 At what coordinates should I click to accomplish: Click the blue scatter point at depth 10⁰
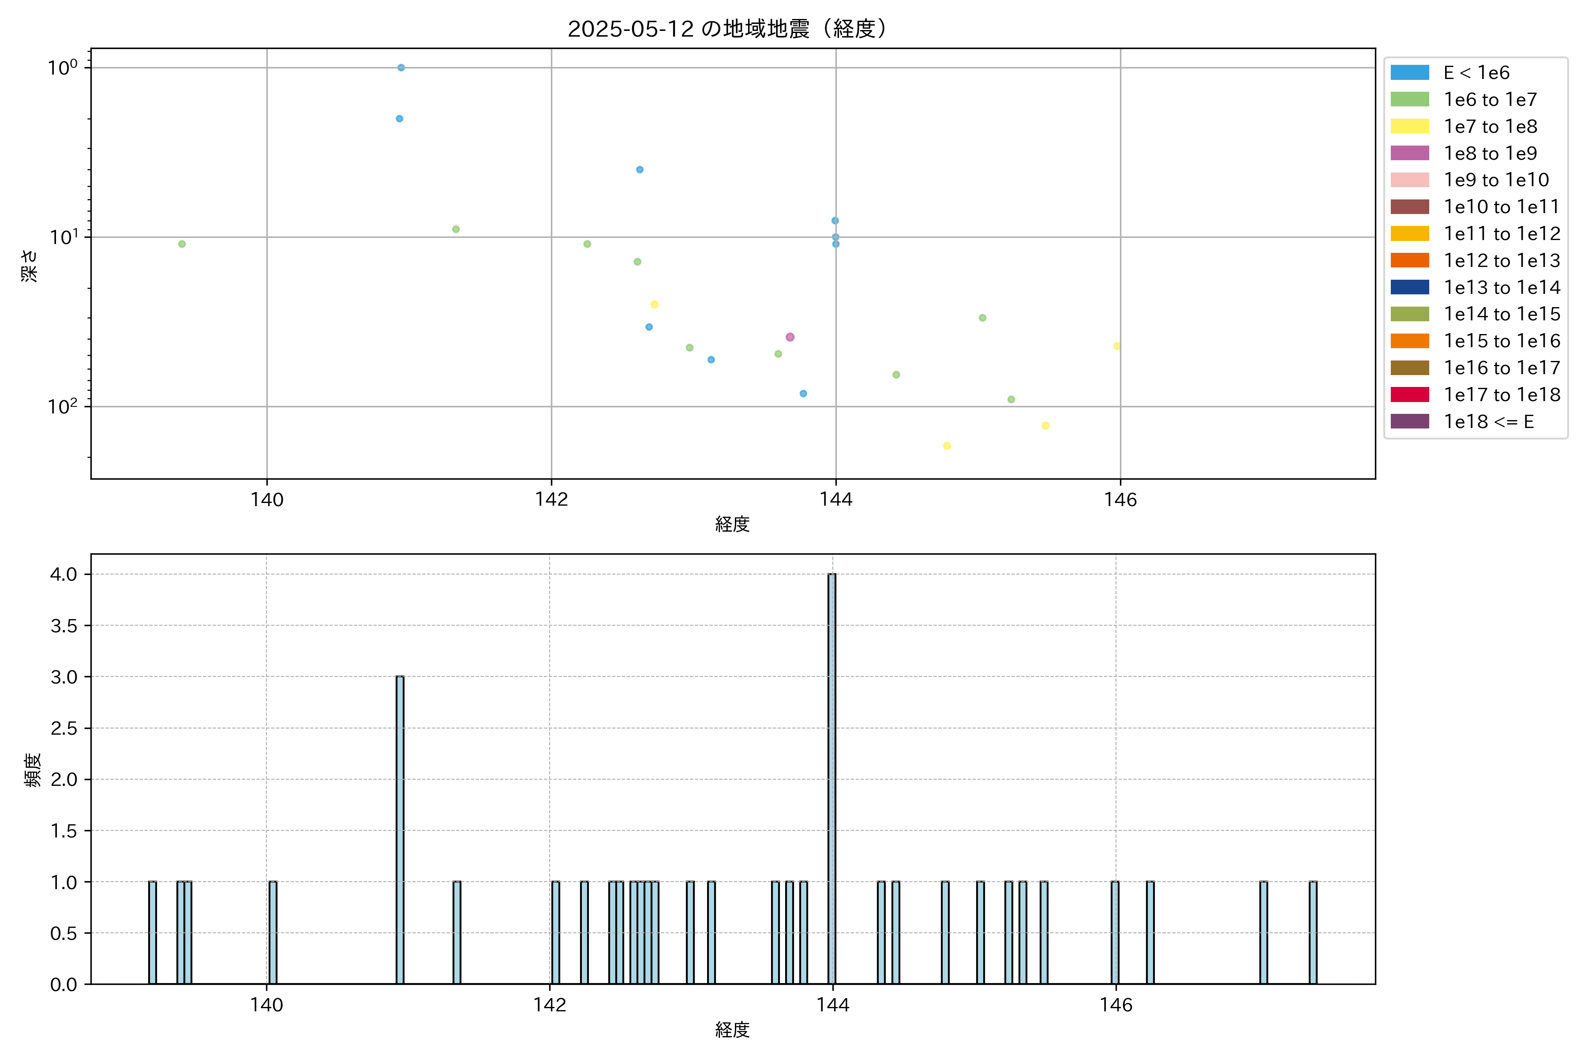click(x=401, y=68)
